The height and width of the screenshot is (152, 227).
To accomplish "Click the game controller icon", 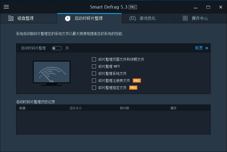I will pyautogui.click(x=133, y=18).
